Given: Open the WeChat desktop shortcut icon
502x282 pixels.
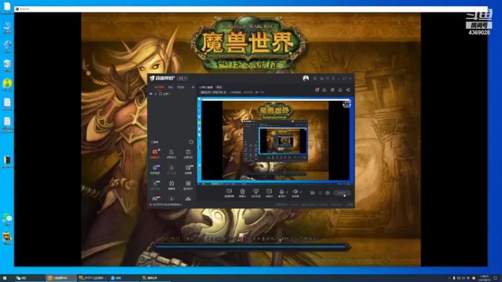Looking at the screenshot, I should 7,219.
